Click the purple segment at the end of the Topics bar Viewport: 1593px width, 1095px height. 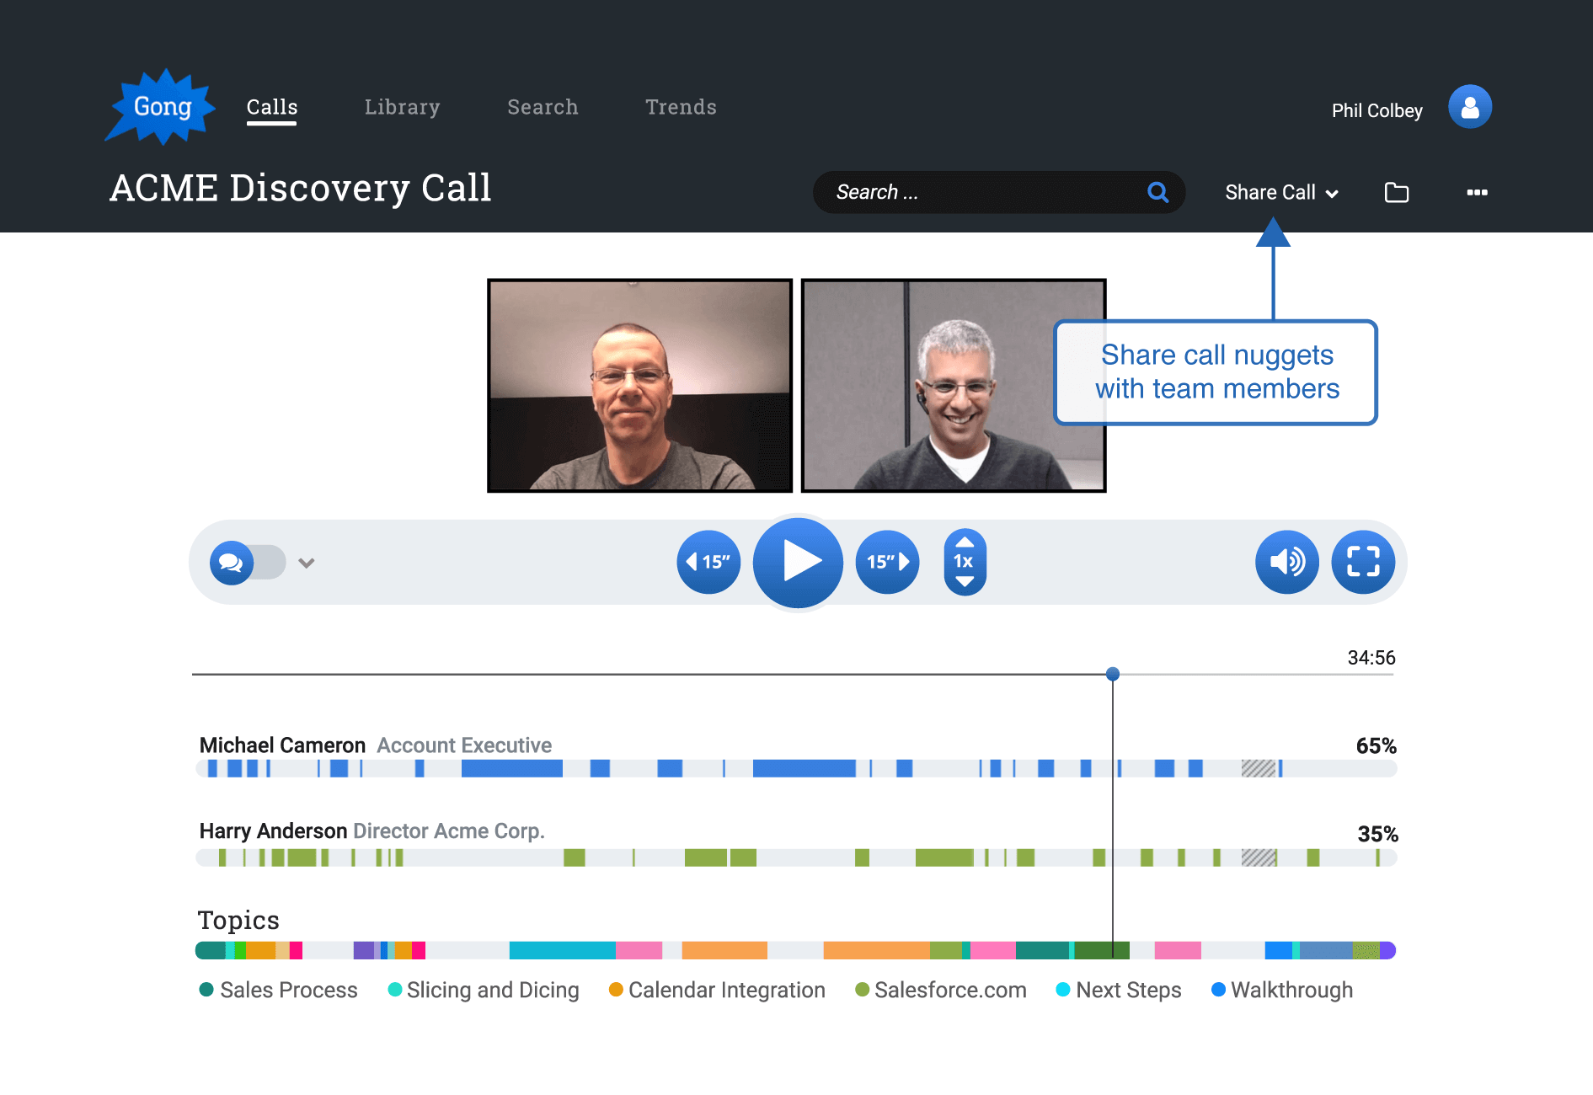pos(1387,950)
